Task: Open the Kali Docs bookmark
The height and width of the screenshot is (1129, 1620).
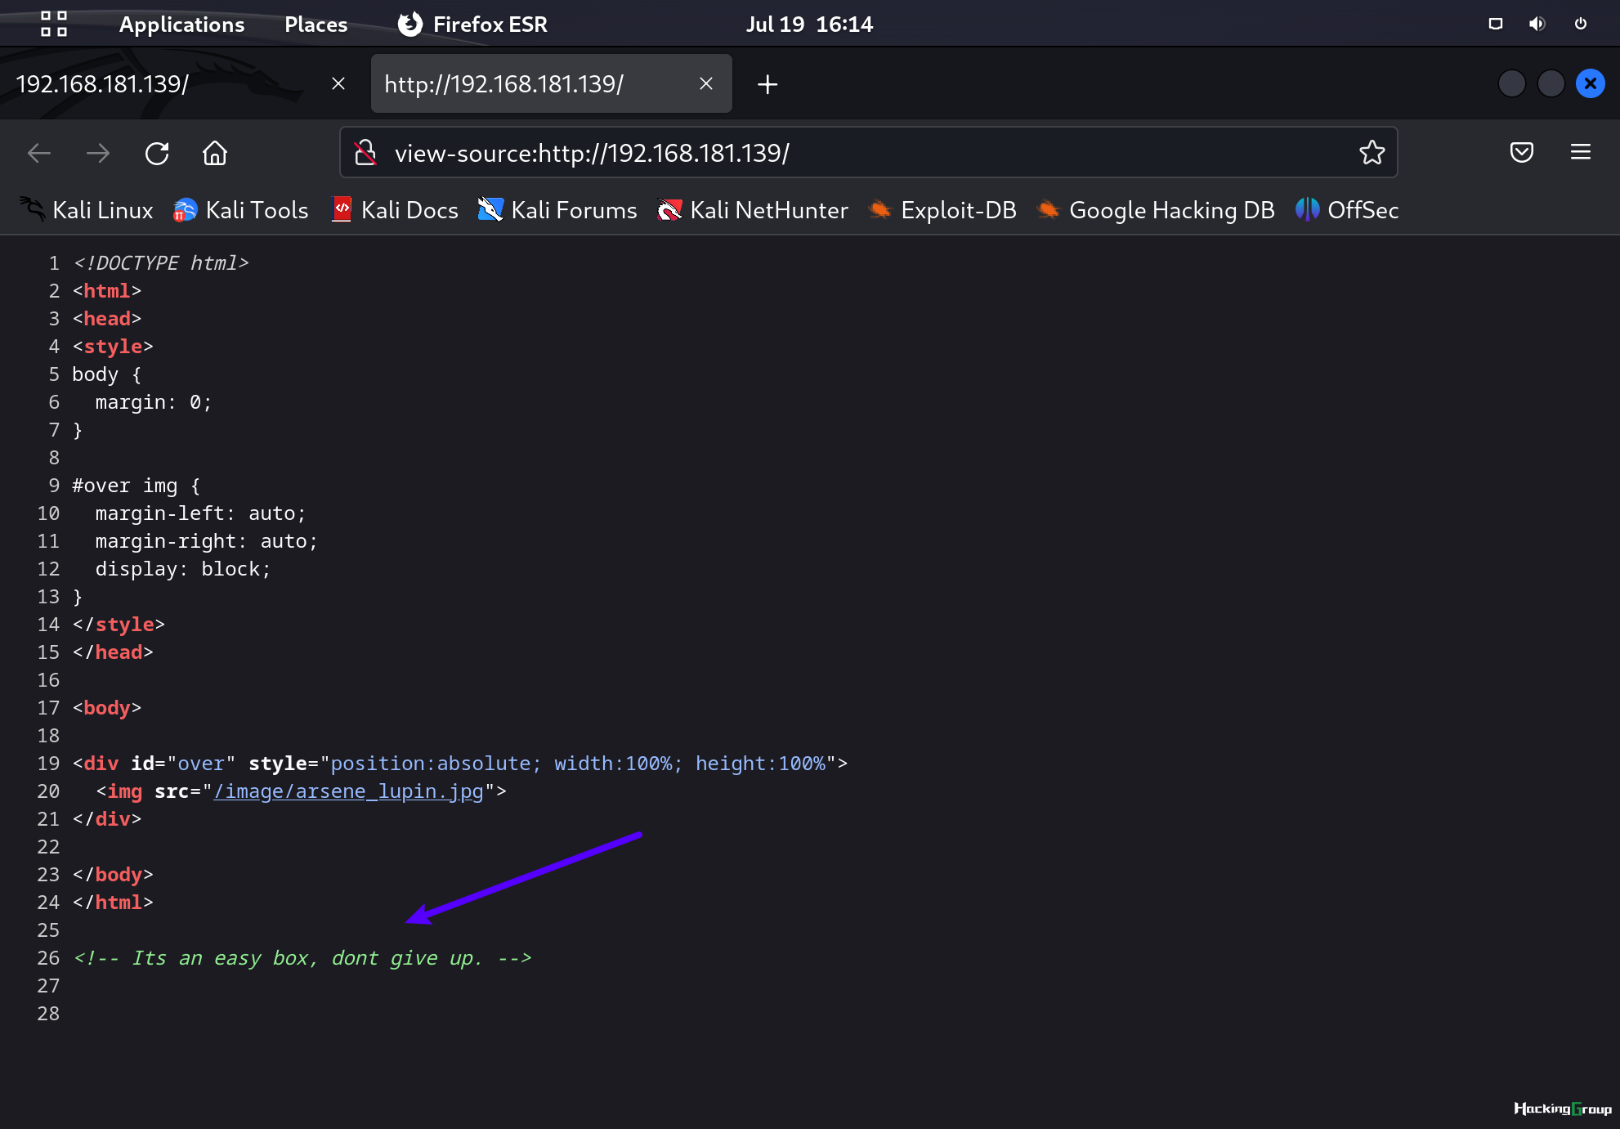Action: (395, 210)
